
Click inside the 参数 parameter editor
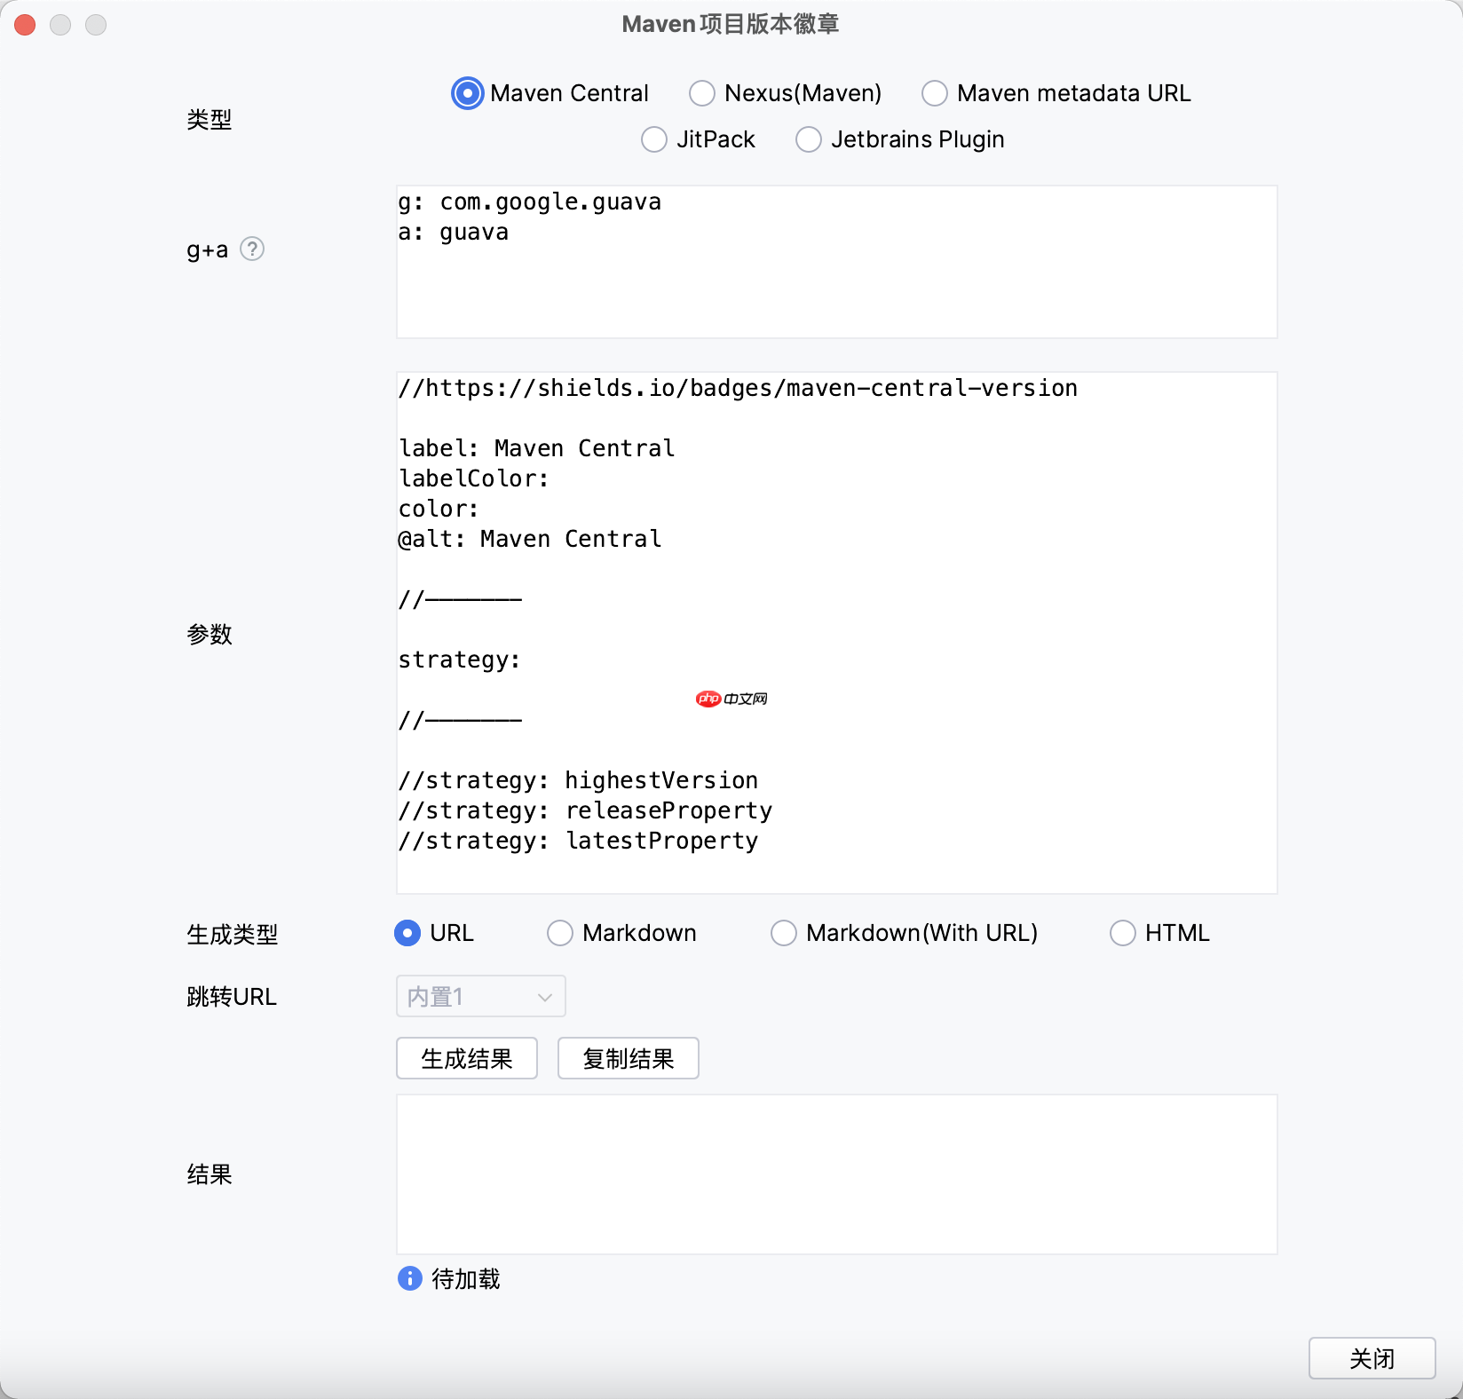[x=834, y=630]
